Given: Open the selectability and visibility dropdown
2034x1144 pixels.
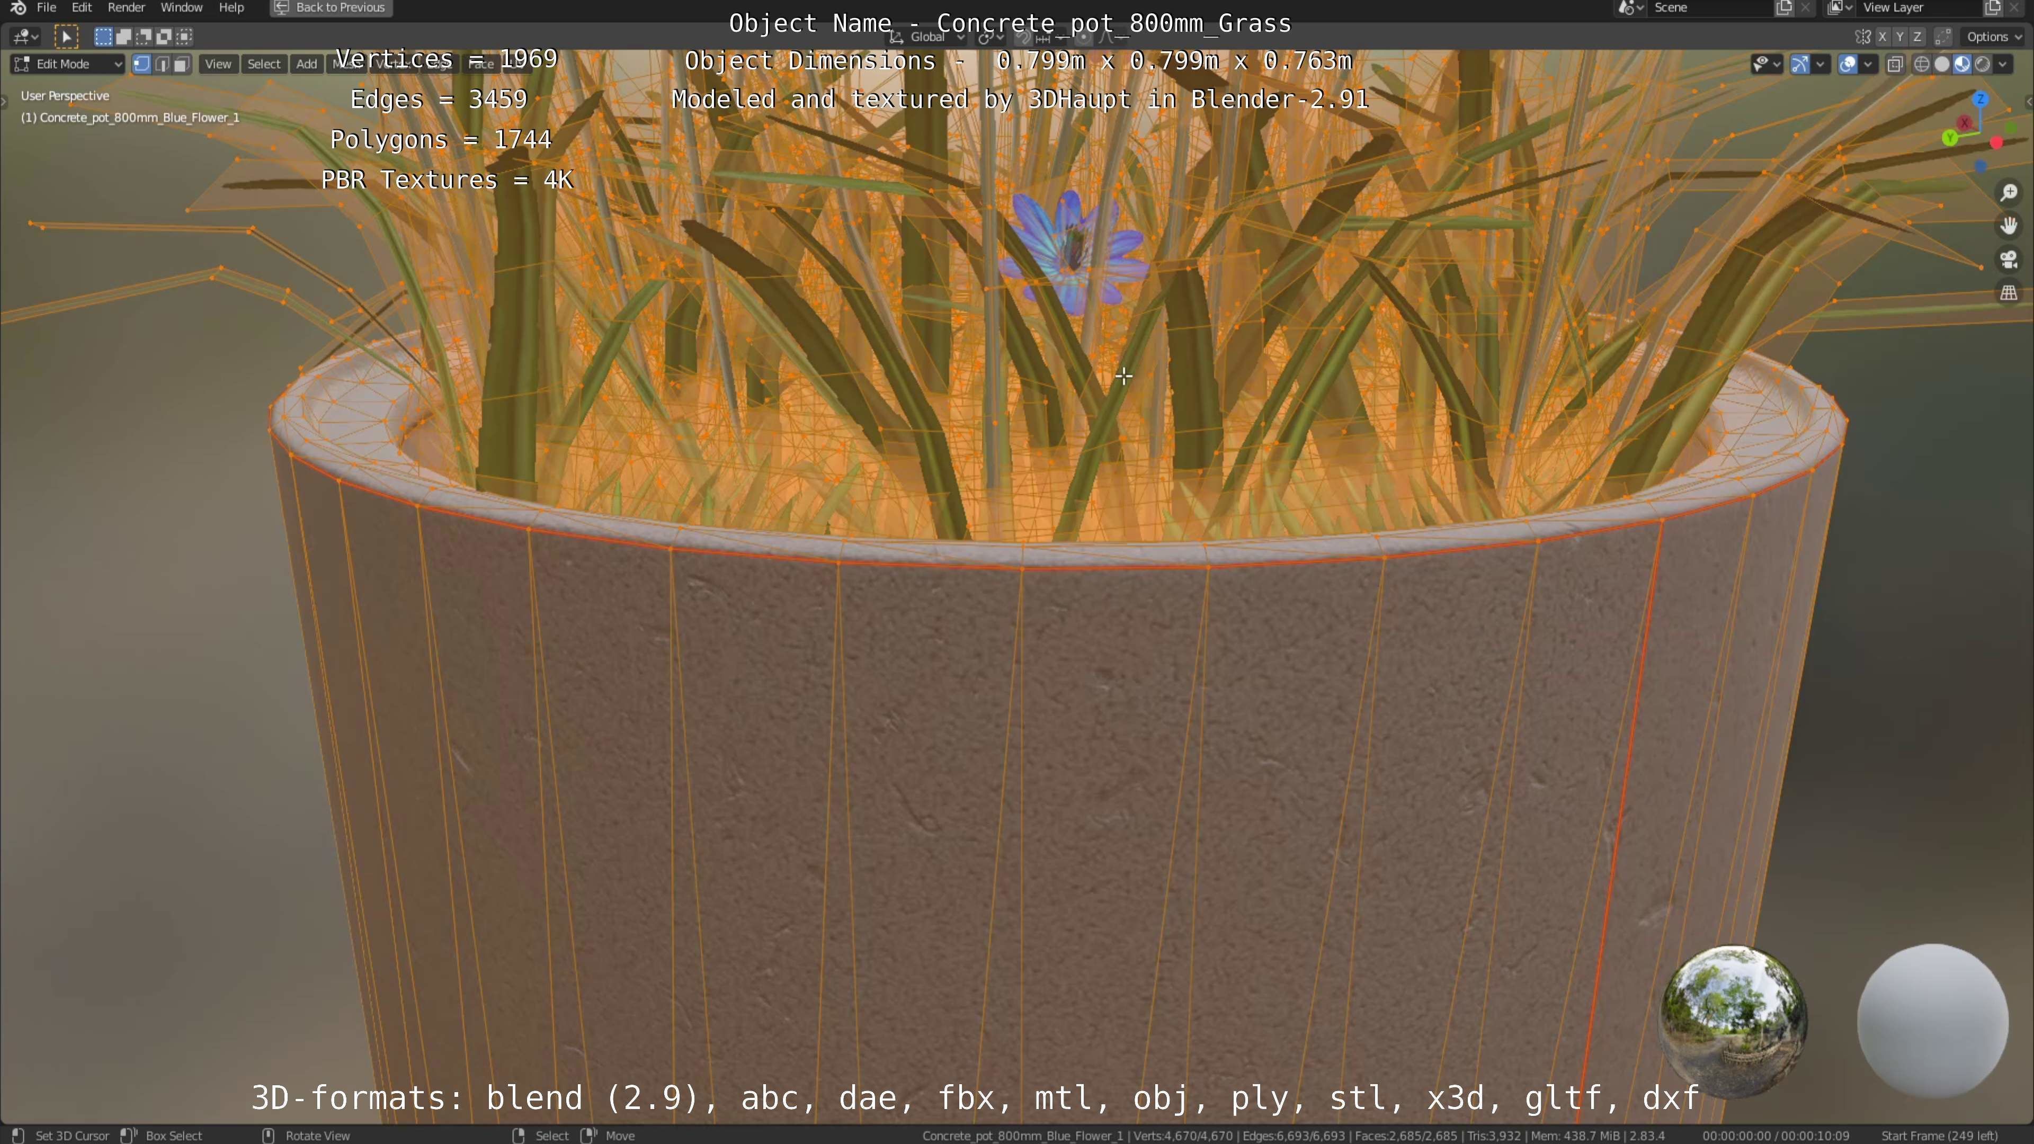Looking at the screenshot, I should tap(1767, 64).
